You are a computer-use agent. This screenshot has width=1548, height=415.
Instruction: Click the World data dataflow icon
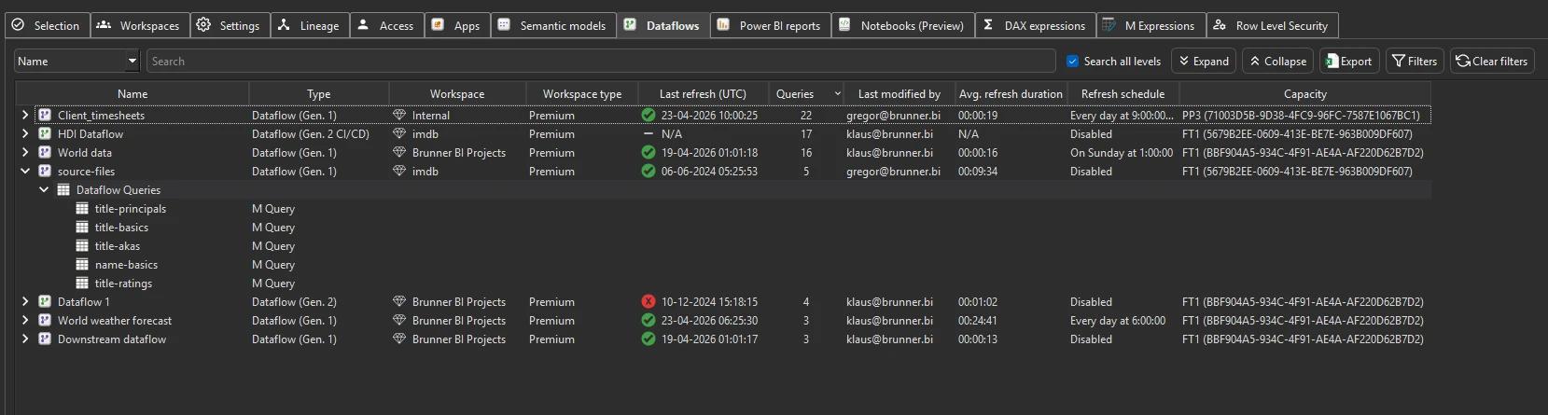(x=44, y=153)
